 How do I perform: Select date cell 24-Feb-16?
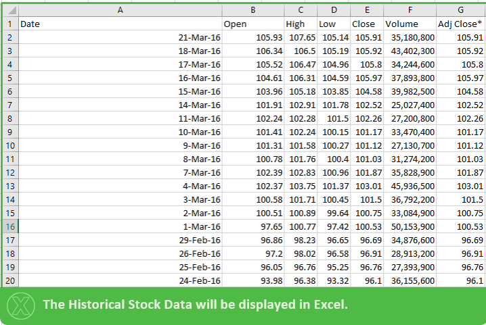click(120, 280)
